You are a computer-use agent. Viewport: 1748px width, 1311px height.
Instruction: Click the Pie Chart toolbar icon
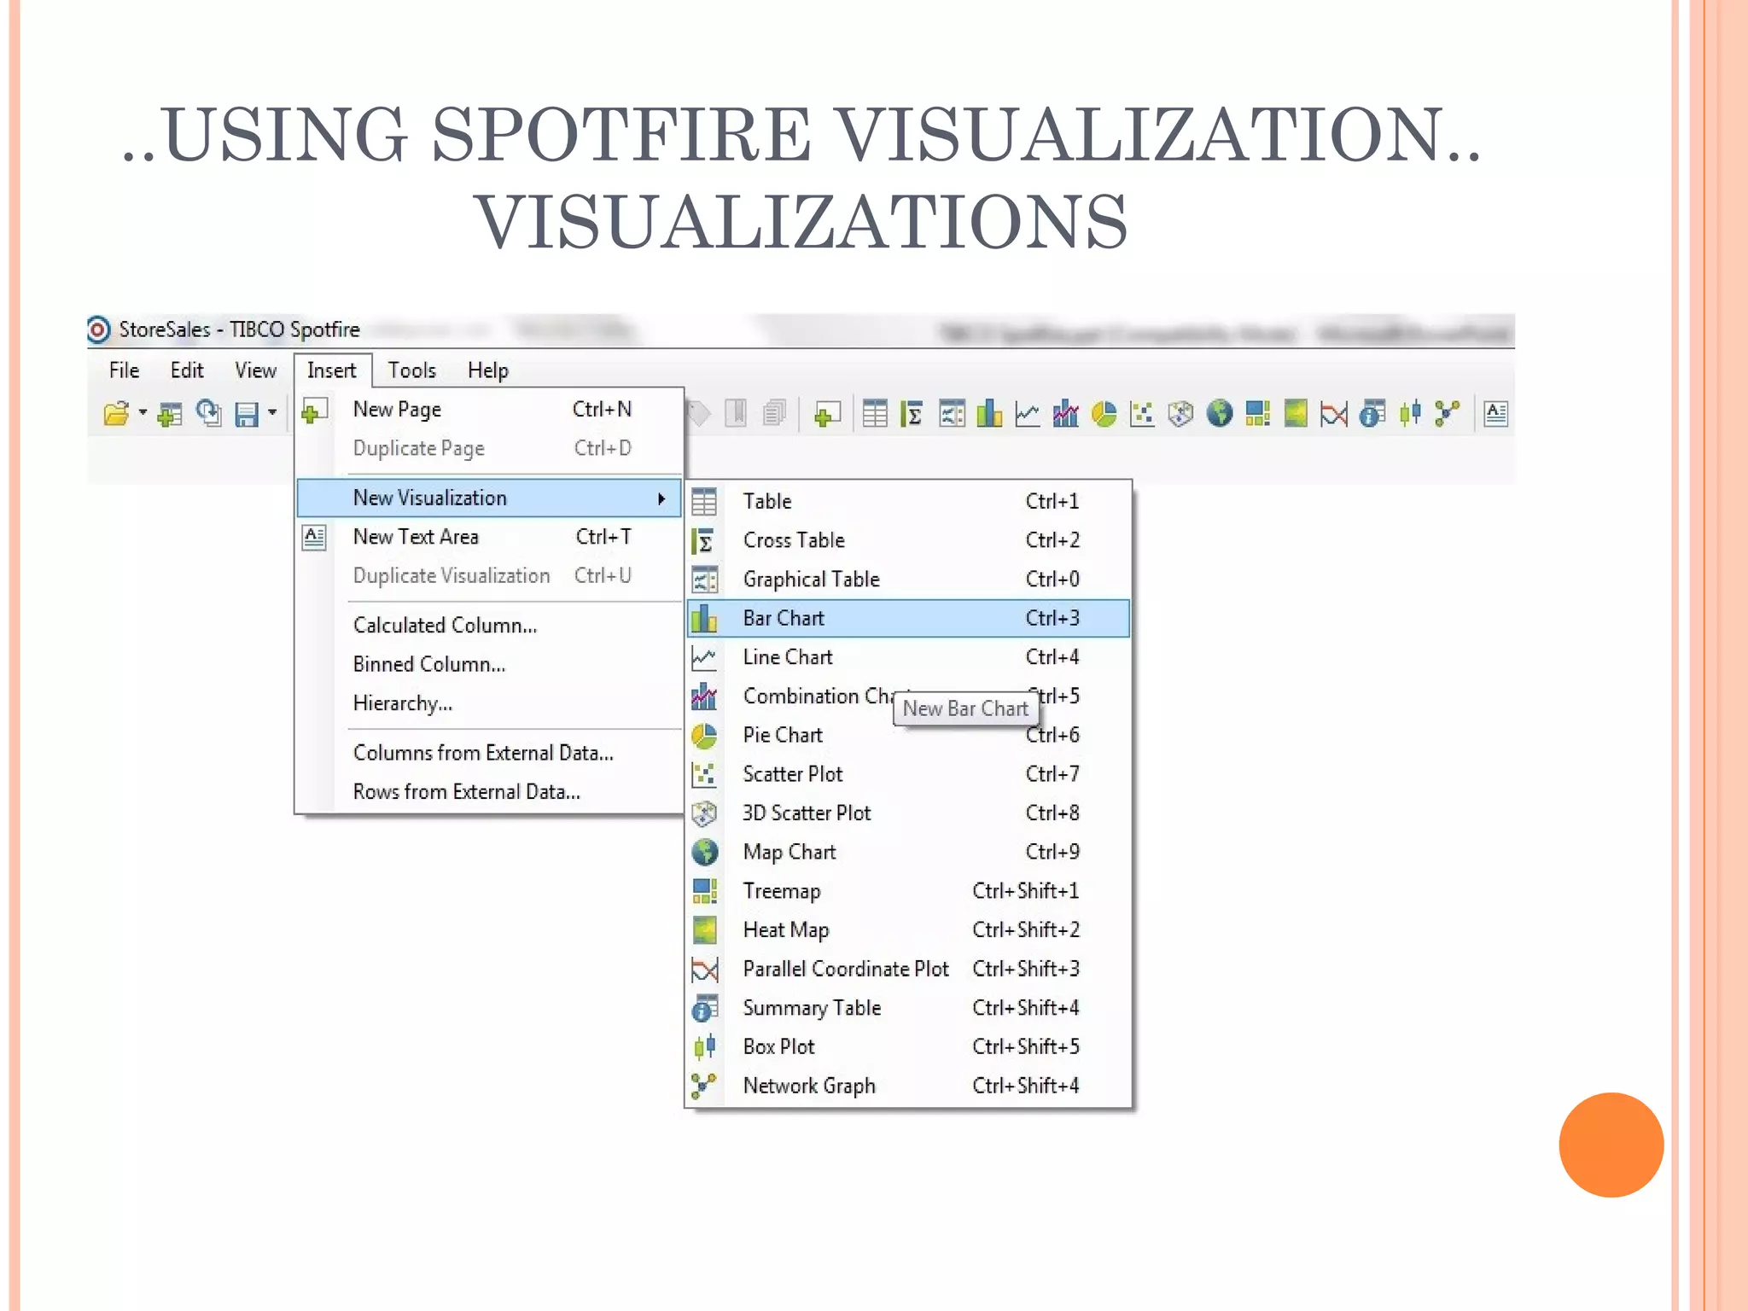(x=1104, y=414)
